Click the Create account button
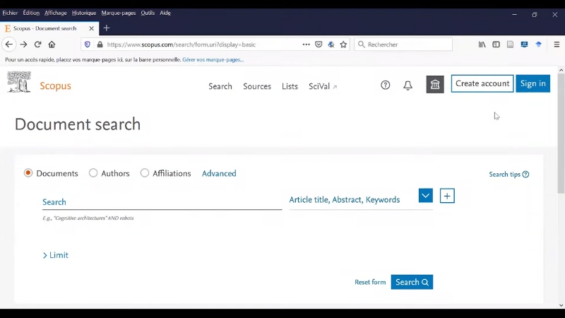 [482, 83]
